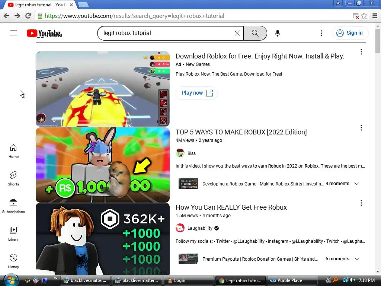The width and height of the screenshot is (381, 286).
Task: Open Subscriptions in the sidebar
Action: click(13, 206)
